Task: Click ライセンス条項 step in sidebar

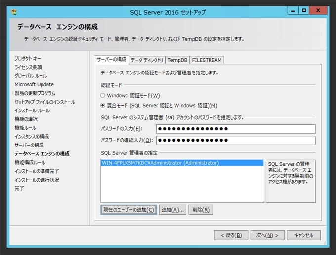Action: (28, 67)
